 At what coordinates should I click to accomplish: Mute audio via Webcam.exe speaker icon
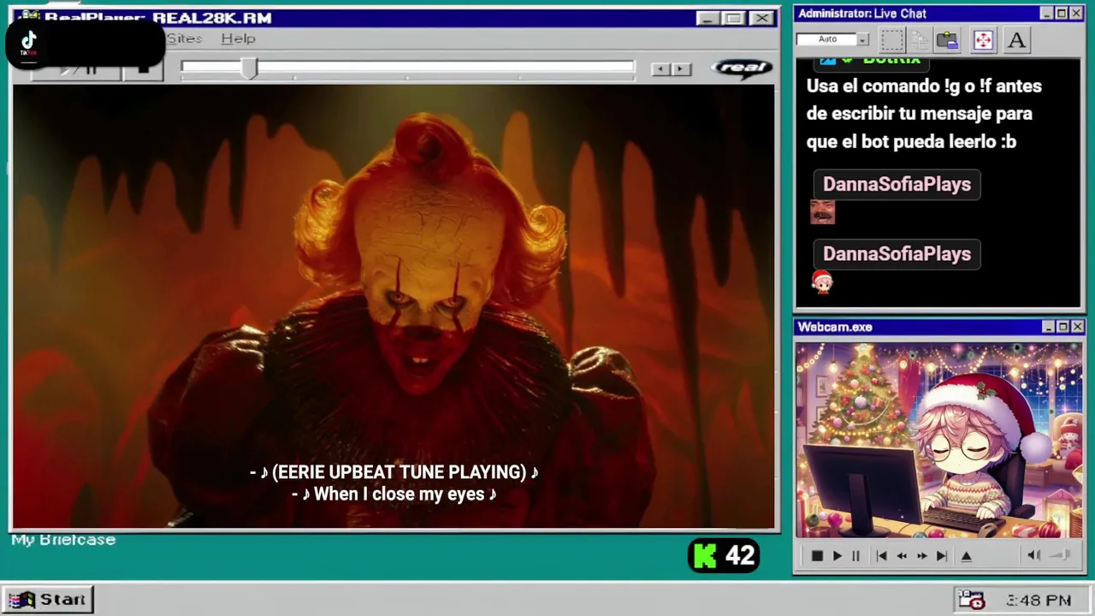coord(1033,555)
